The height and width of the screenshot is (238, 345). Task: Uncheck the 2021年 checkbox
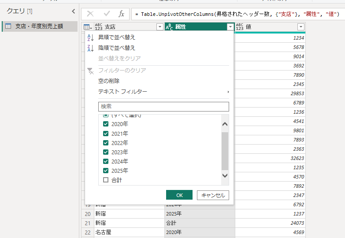(x=106, y=134)
